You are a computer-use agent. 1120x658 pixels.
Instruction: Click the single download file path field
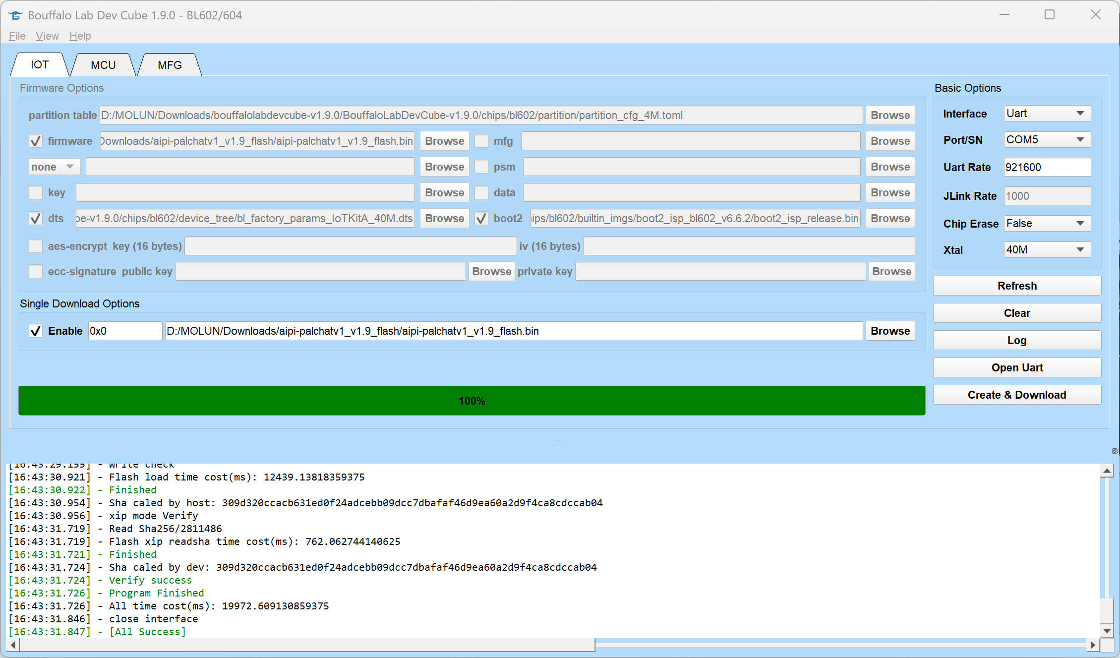(514, 331)
